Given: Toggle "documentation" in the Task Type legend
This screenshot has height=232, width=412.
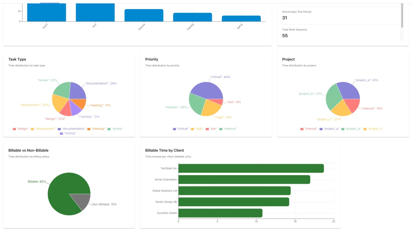Looking at the screenshot, I should (x=59, y=129).
